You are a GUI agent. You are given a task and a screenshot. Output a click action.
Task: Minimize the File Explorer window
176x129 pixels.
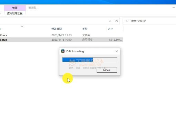pyautogui.click(x=174, y=8)
